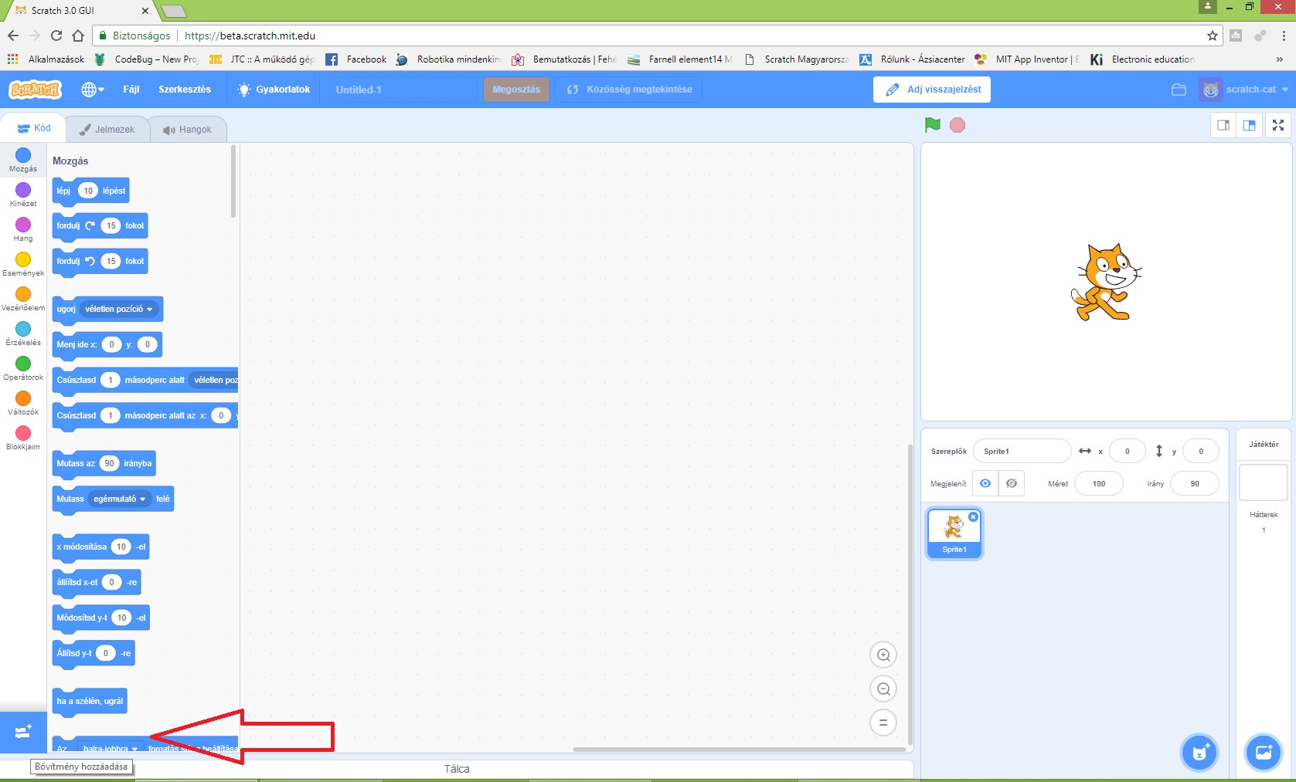Open the Fájl menu
The image size is (1296, 782).
(x=131, y=90)
